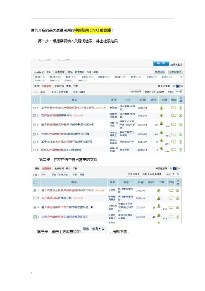Download result 3 in step-one screenshot
The image size is (205, 291).
point(161,123)
